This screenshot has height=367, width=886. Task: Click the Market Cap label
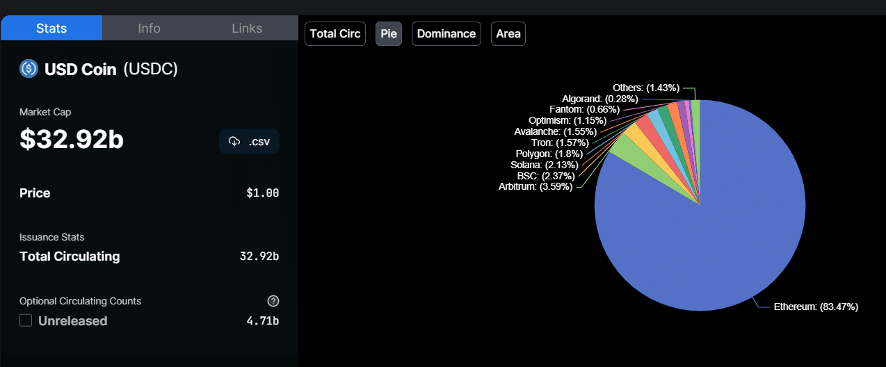pyautogui.click(x=45, y=112)
